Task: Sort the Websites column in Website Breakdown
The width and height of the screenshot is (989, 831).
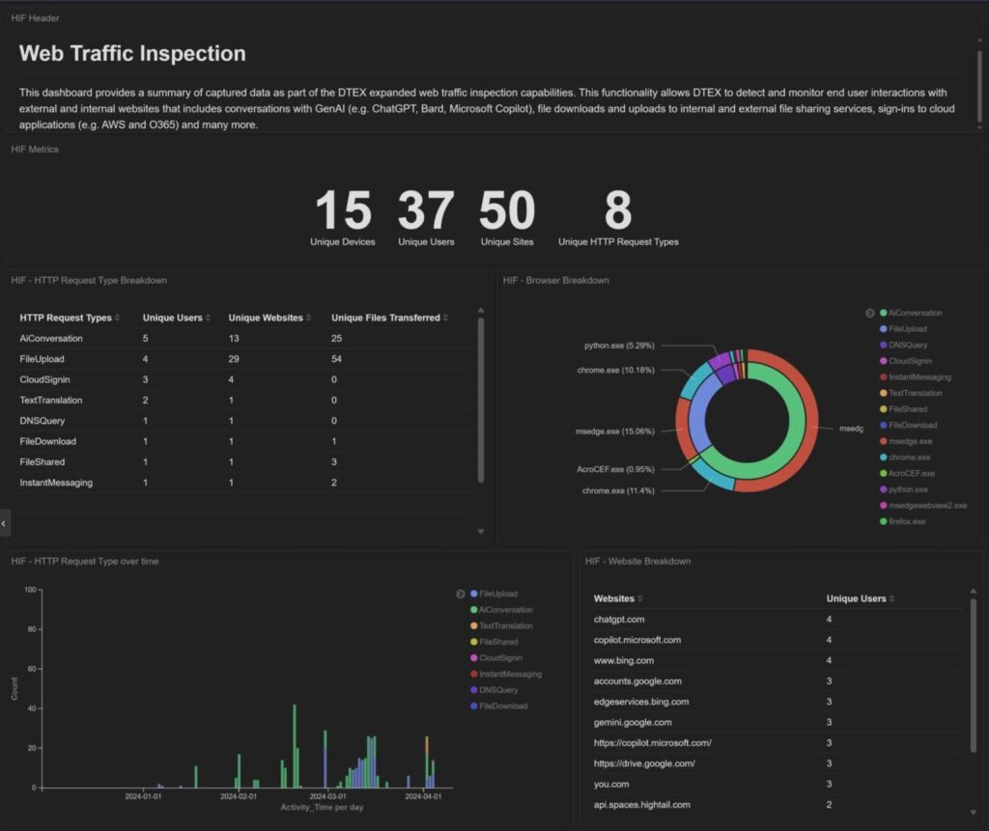Action: tap(639, 599)
